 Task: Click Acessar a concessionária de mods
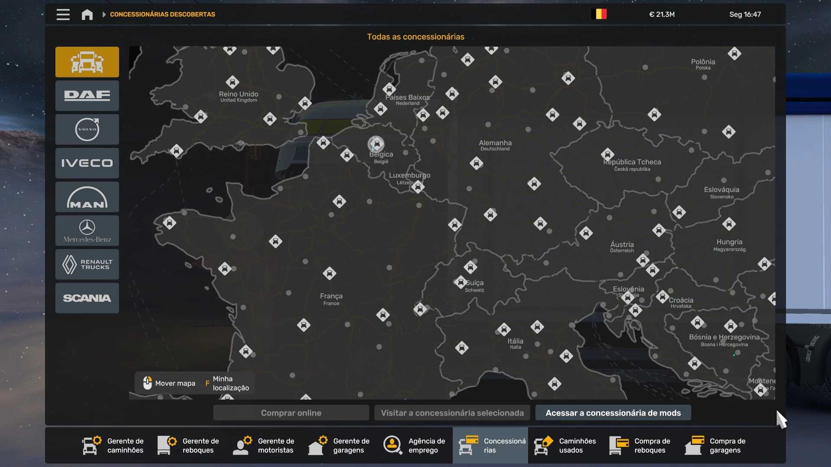pyautogui.click(x=613, y=413)
